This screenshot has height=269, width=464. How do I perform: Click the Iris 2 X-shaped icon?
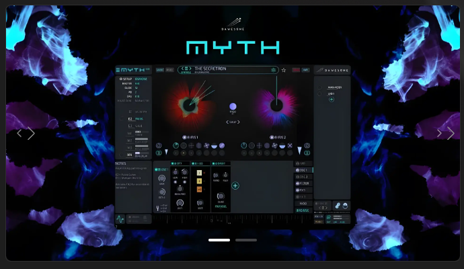tap(290, 145)
